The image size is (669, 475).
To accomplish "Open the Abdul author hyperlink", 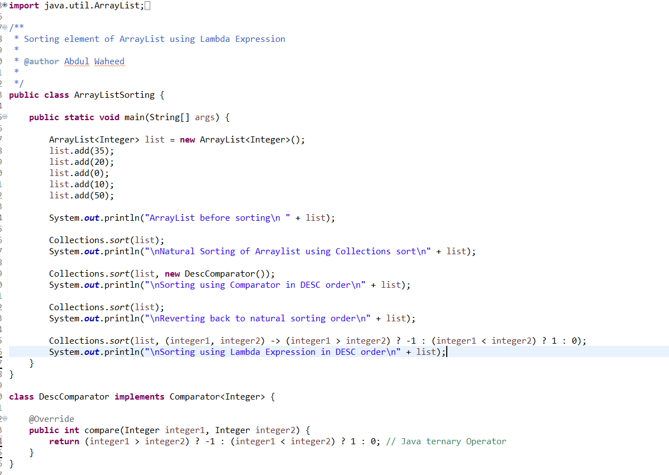I will (76, 61).
